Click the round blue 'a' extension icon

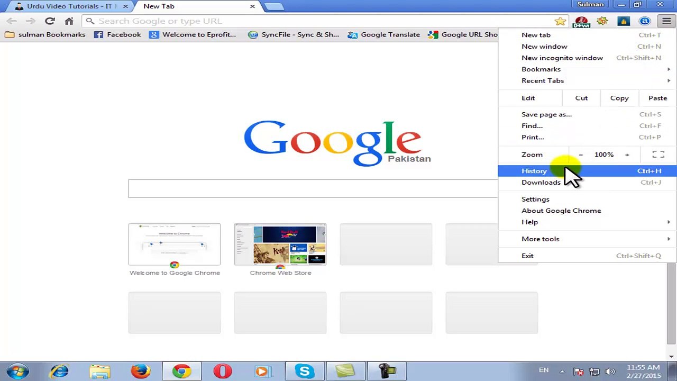pyautogui.click(x=645, y=21)
